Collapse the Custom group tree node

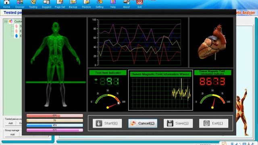pos(6,21)
